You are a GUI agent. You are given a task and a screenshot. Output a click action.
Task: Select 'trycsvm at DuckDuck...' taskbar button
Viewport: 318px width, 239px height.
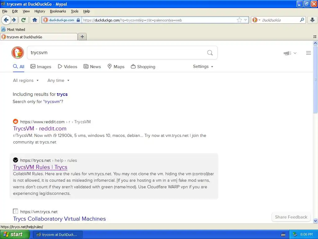(57, 235)
